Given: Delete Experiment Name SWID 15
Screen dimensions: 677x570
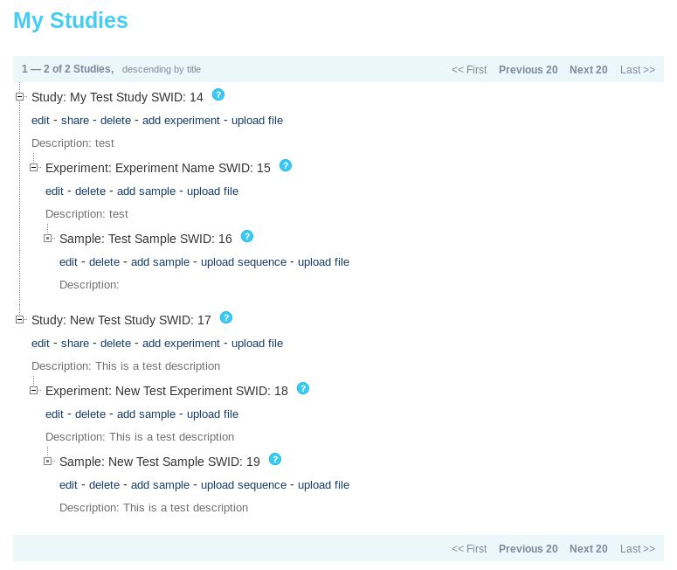Looking at the screenshot, I should 90,191.
